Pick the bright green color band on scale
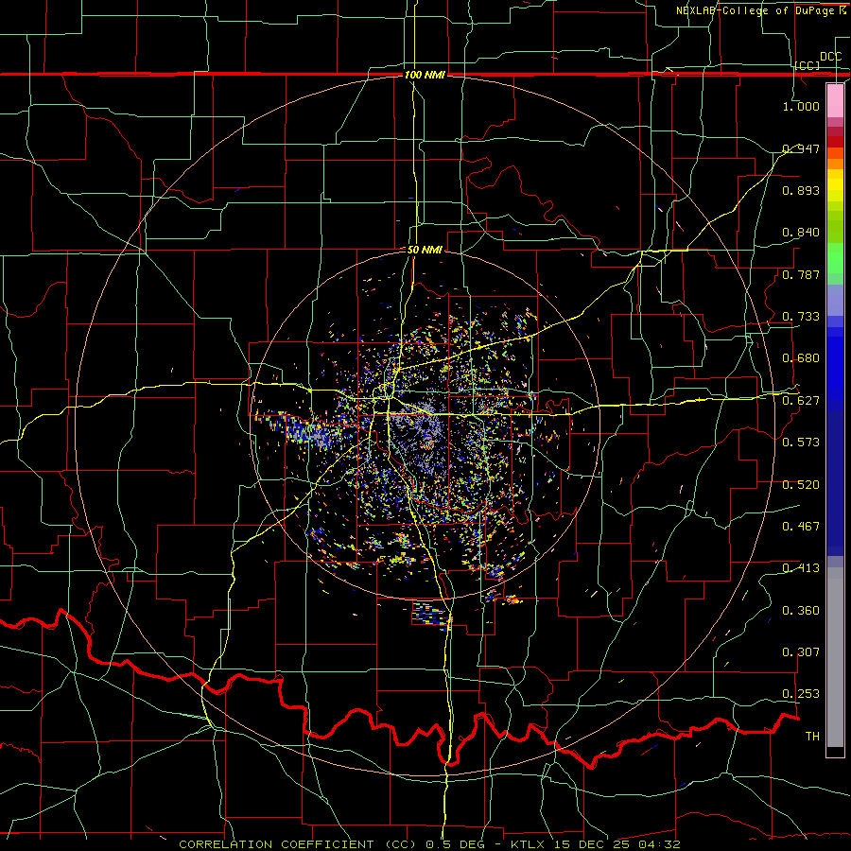 coord(835,258)
